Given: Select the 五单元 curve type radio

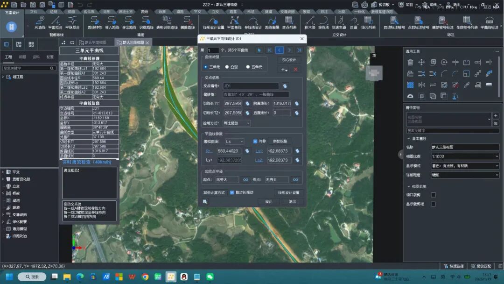Looking at the screenshot, I should click(x=248, y=67).
